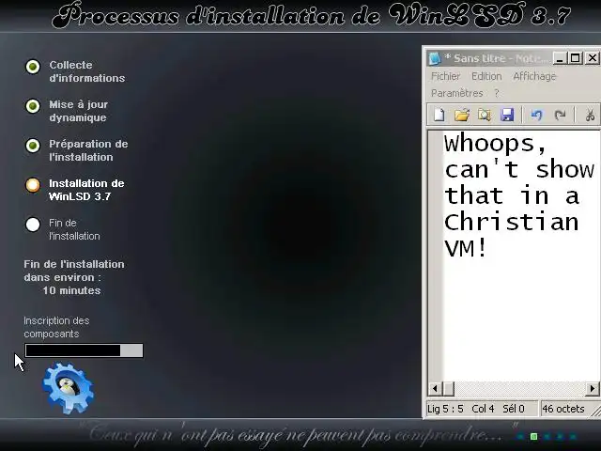Viewport: 601px width, 451px height.
Task: Click the Inscription des composants progress bar
Action: pos(84,350)
